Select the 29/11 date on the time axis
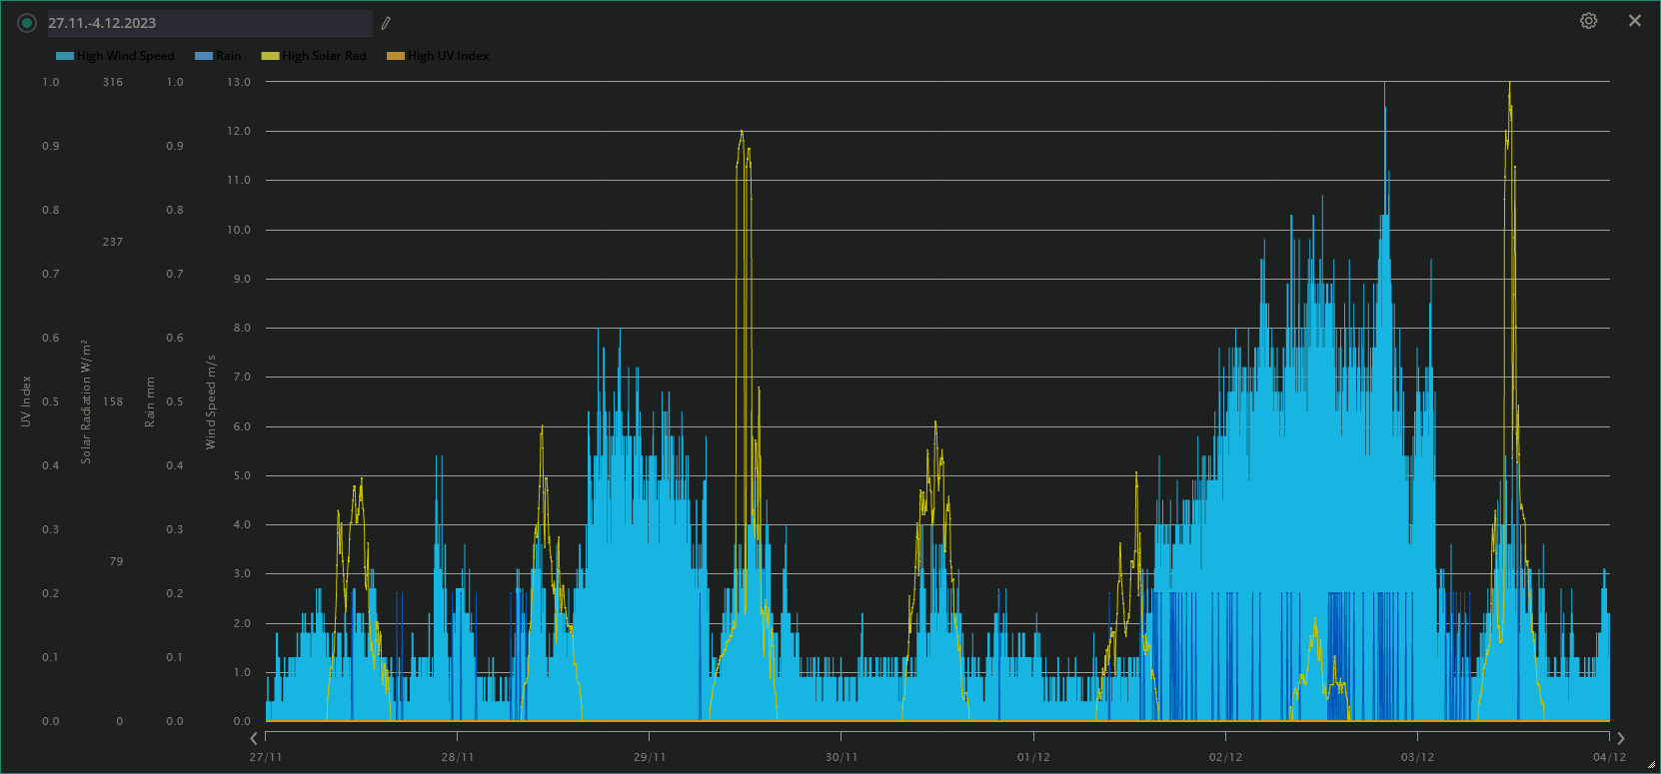 coord(650,757)
